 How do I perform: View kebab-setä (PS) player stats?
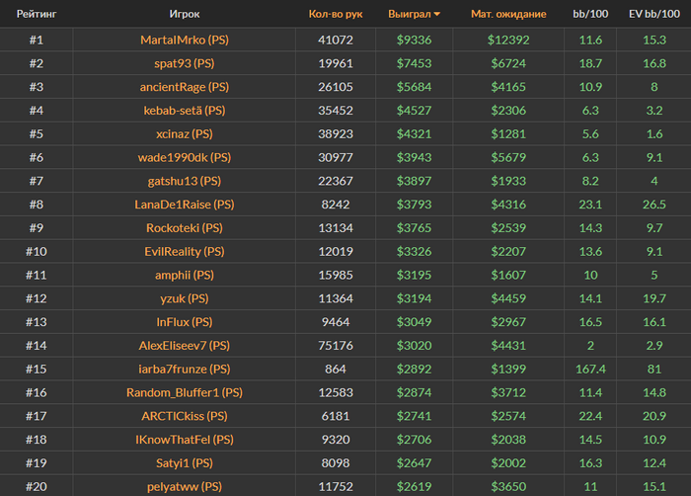[x=184, y=111]
